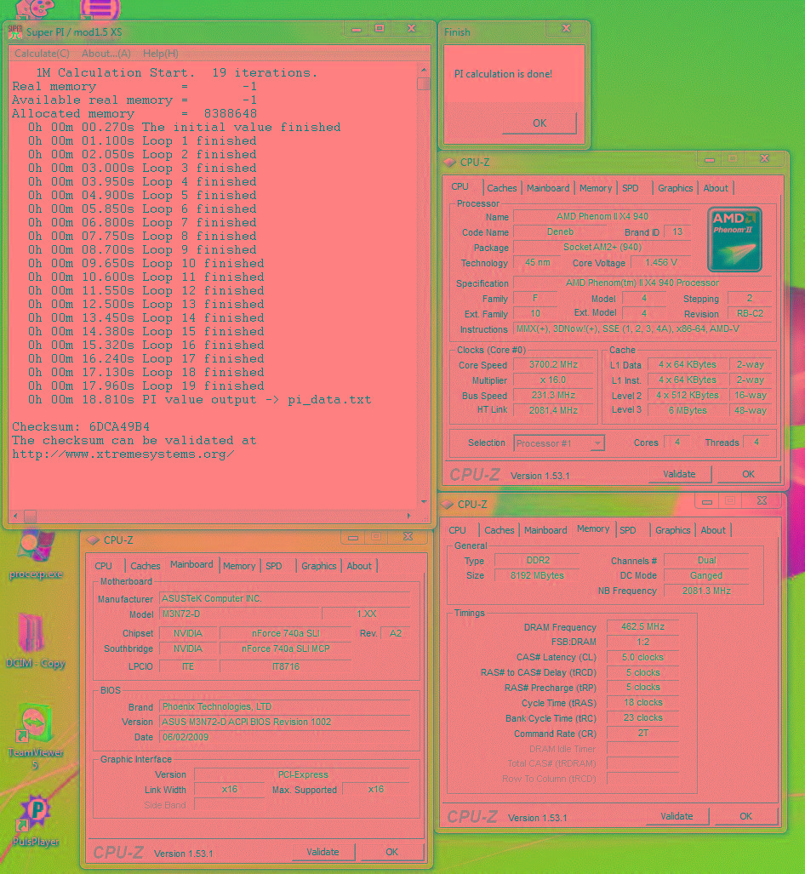The height and width of the screenshot is (874, 805).
Task: Select Caches tab in CPU-Z Memory window
Action: click(x=499, y=531)
